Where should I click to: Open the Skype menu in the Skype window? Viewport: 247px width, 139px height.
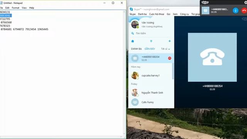pyautogui.click(x=132, y=14)
